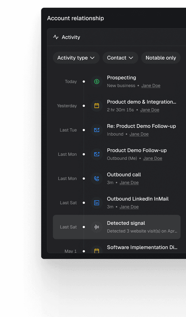The height and width of the screenshot is (317, 186).
Task: Click the yellow calendar icon for Product demo
Action: tap(96, 106)
